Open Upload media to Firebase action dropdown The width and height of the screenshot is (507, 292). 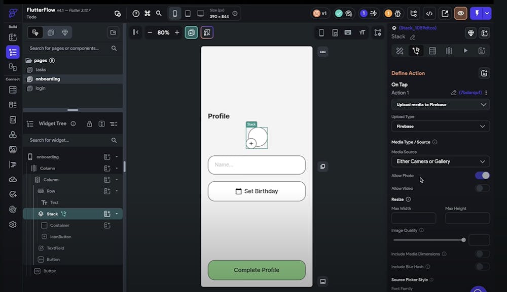[x=440, y=105]
